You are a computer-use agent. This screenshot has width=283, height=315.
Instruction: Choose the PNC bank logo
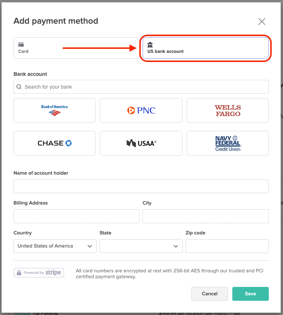pyautogui.click(x=141, y=110)
